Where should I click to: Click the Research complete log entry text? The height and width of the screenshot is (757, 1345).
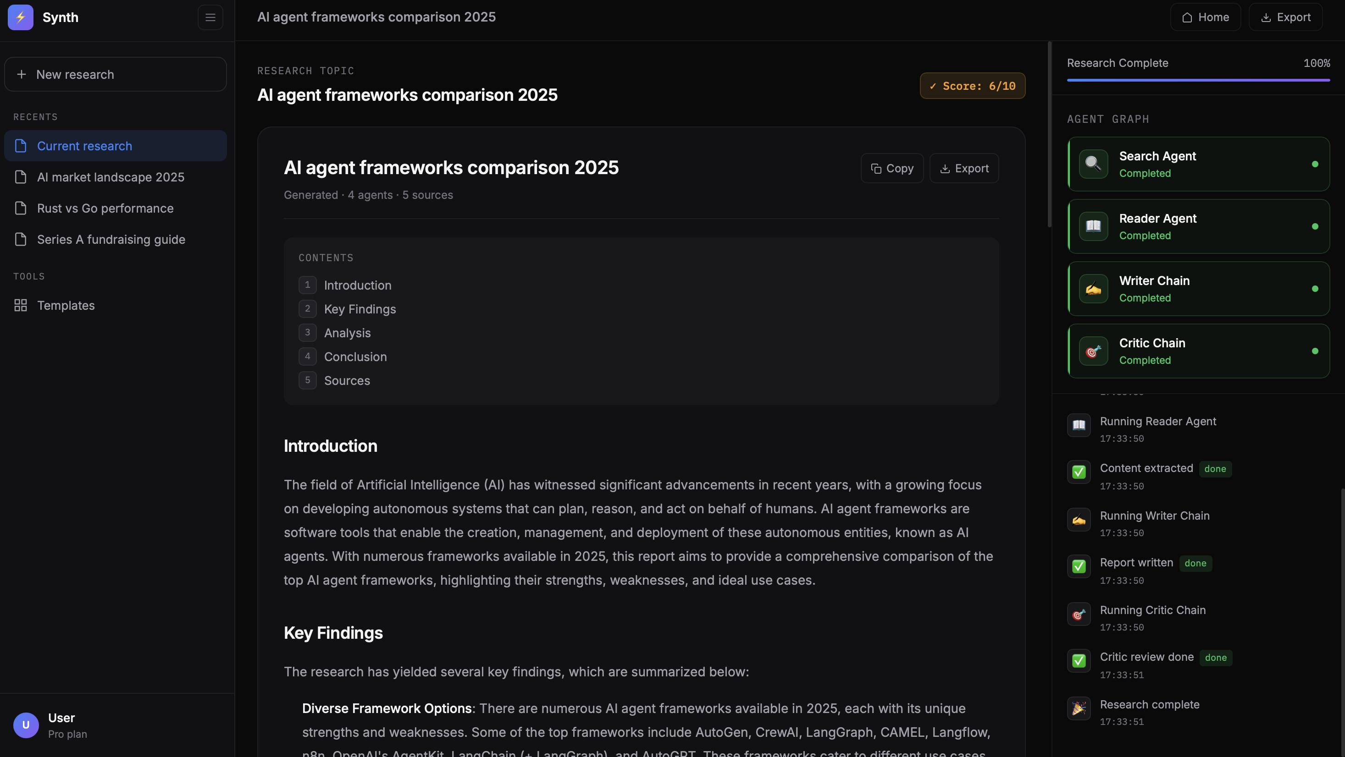click(1149, 704)
